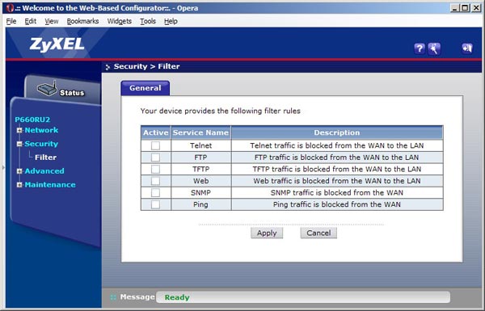Viewport: 485px width, 311px height.
Task: Click the Description column header
Action: pyautogui.click(x=337, y=132)
